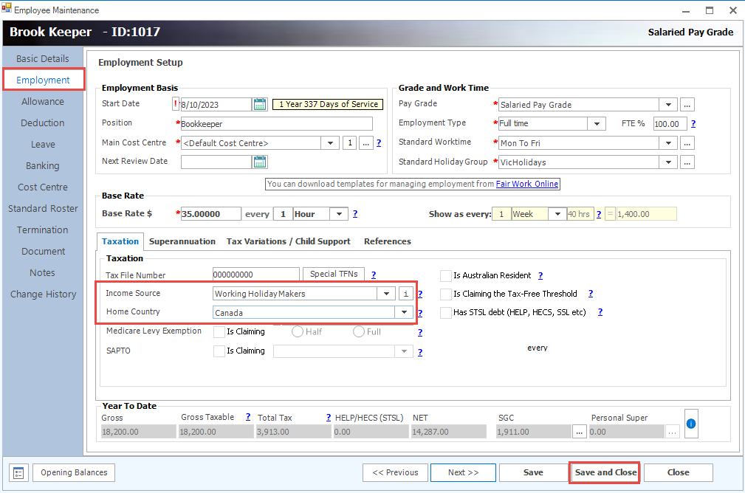Switch to the Superannuation tab
The height and width of the screenshot is (493, 745).
tap(182, 241)
